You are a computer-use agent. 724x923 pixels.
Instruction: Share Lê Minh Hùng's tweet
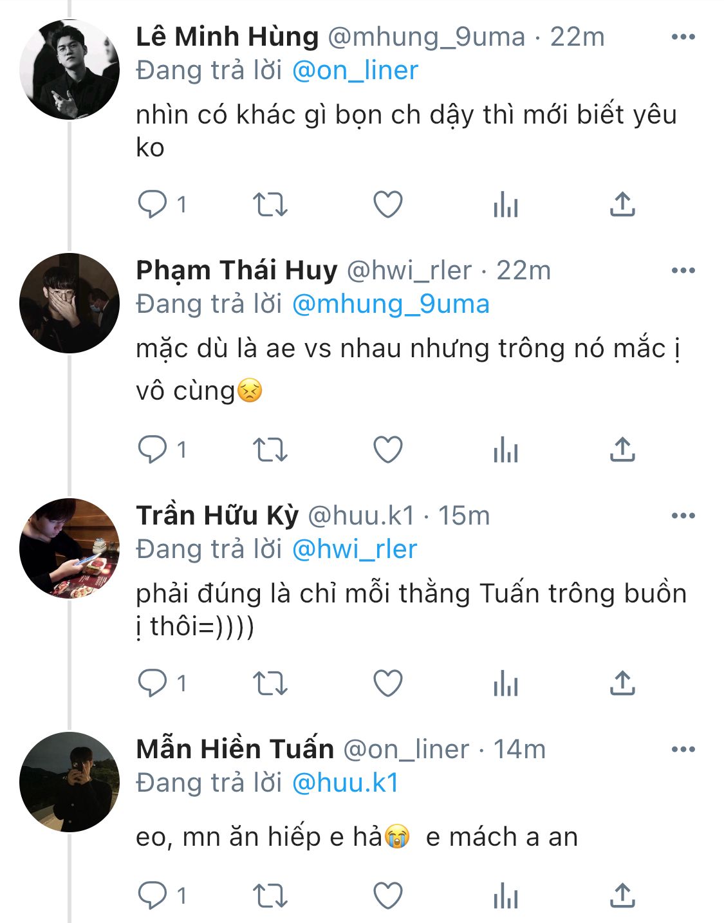(622, 205)
